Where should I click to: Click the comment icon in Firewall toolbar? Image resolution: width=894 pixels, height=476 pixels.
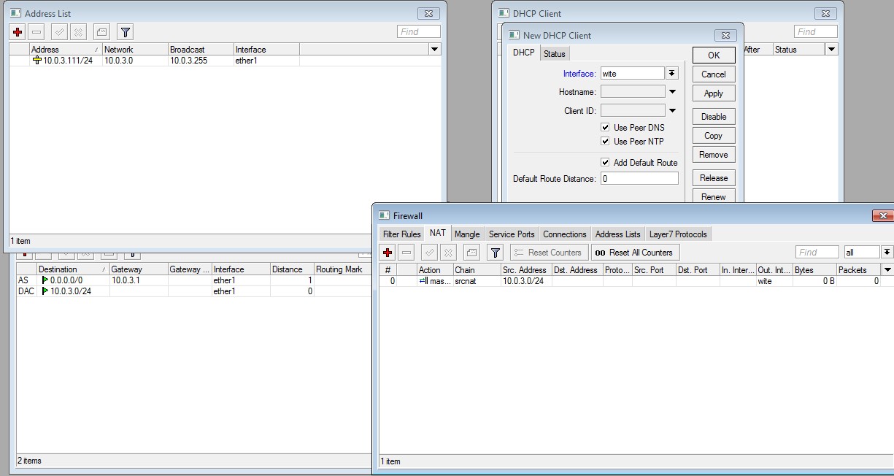pyautogui.click(x=471, y=253)
